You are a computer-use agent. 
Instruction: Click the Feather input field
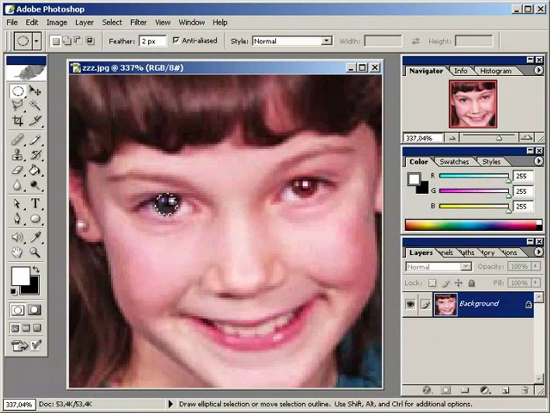[152, 41]
